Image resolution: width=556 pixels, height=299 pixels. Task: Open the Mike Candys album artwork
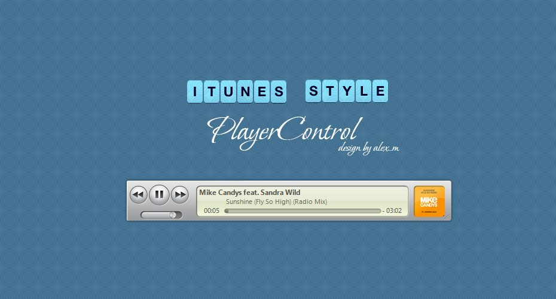(x=429, y=201)
